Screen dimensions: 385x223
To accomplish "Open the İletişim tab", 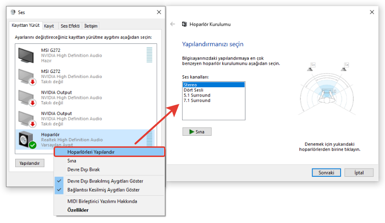I will tap(91, 26).
